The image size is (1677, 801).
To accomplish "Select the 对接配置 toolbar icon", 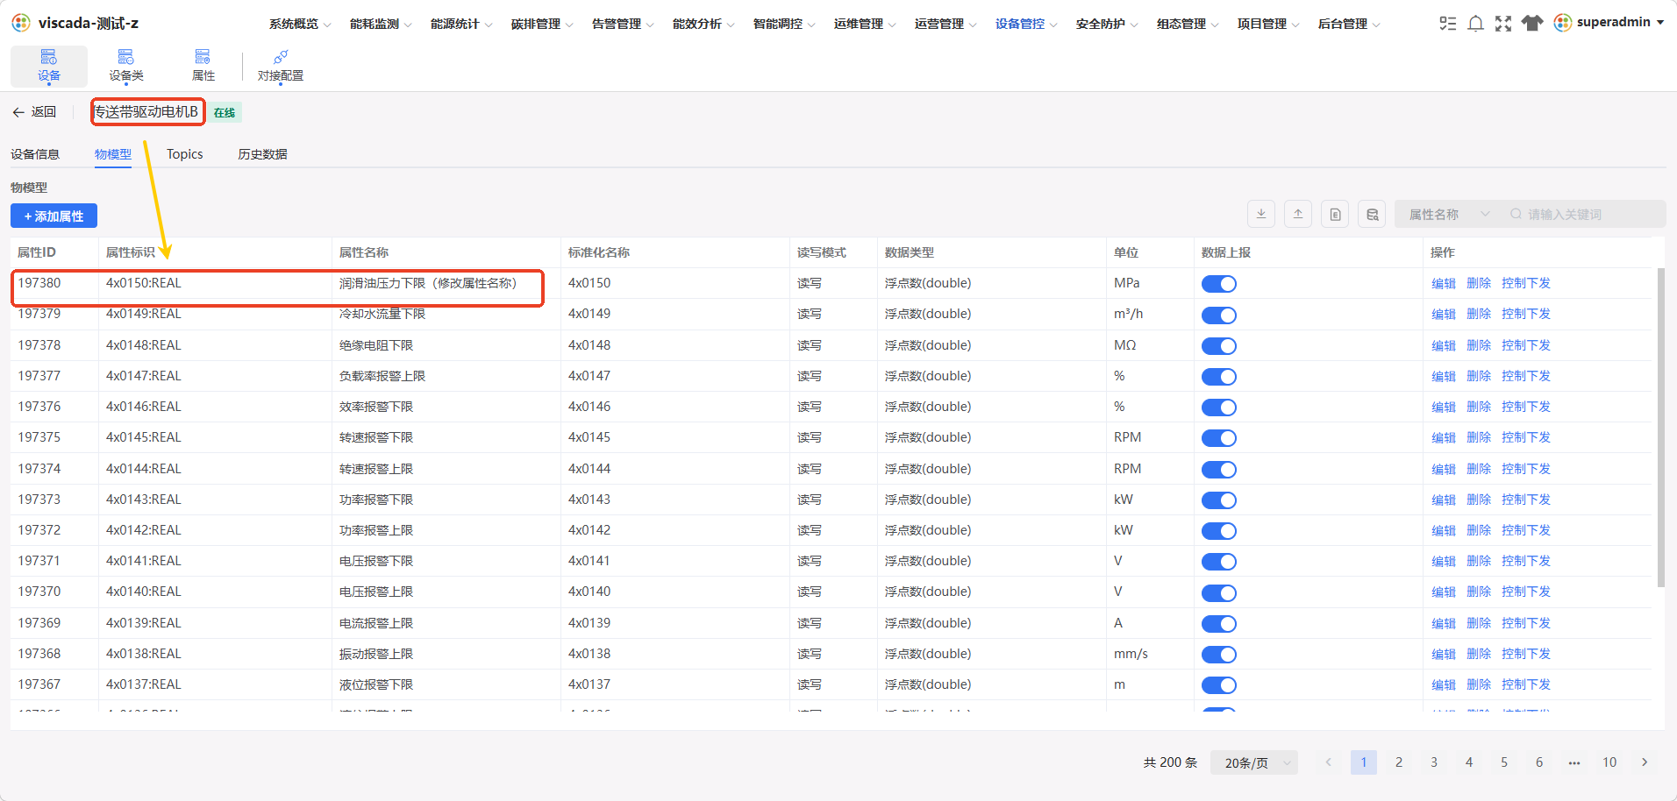I will tap(281, 66).
